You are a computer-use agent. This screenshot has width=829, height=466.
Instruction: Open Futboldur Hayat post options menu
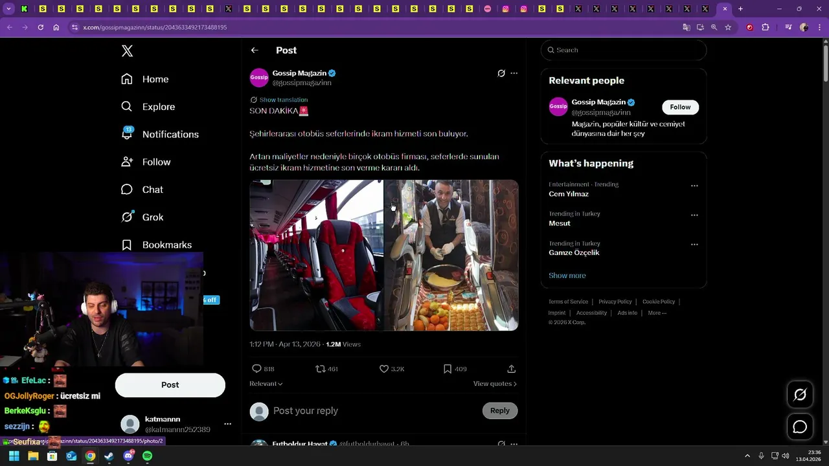(514, 444)
